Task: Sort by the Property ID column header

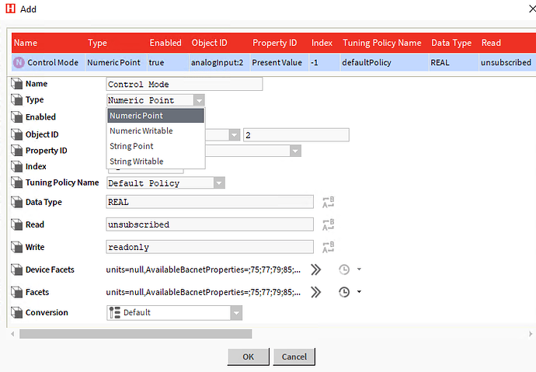Action: pos(274,43)
